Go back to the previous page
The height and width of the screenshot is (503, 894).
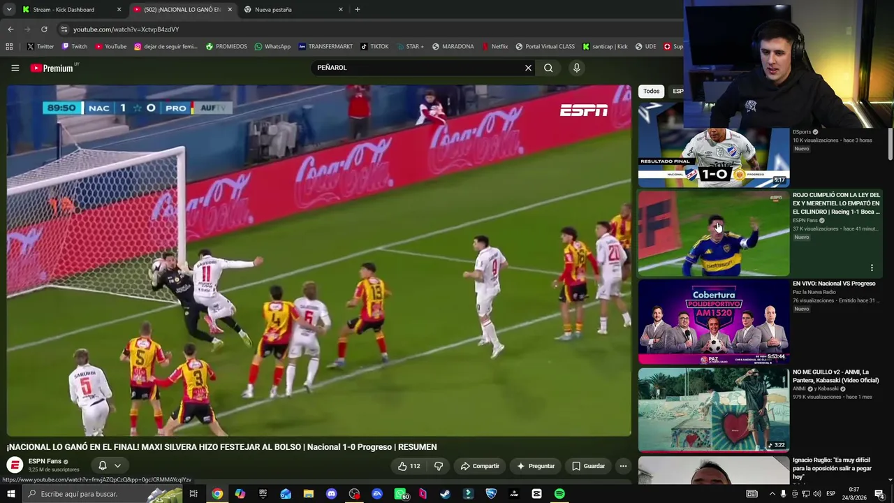pos(10,29)
